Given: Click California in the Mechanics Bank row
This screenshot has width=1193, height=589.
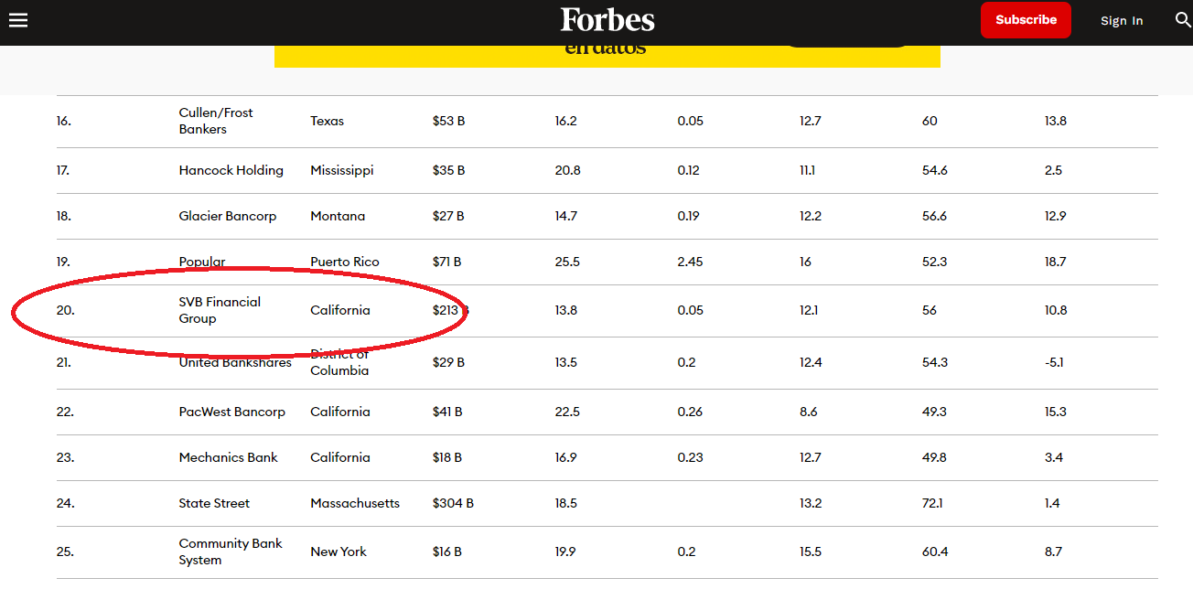Looking at the screenshot, I should tap(340, 457).
